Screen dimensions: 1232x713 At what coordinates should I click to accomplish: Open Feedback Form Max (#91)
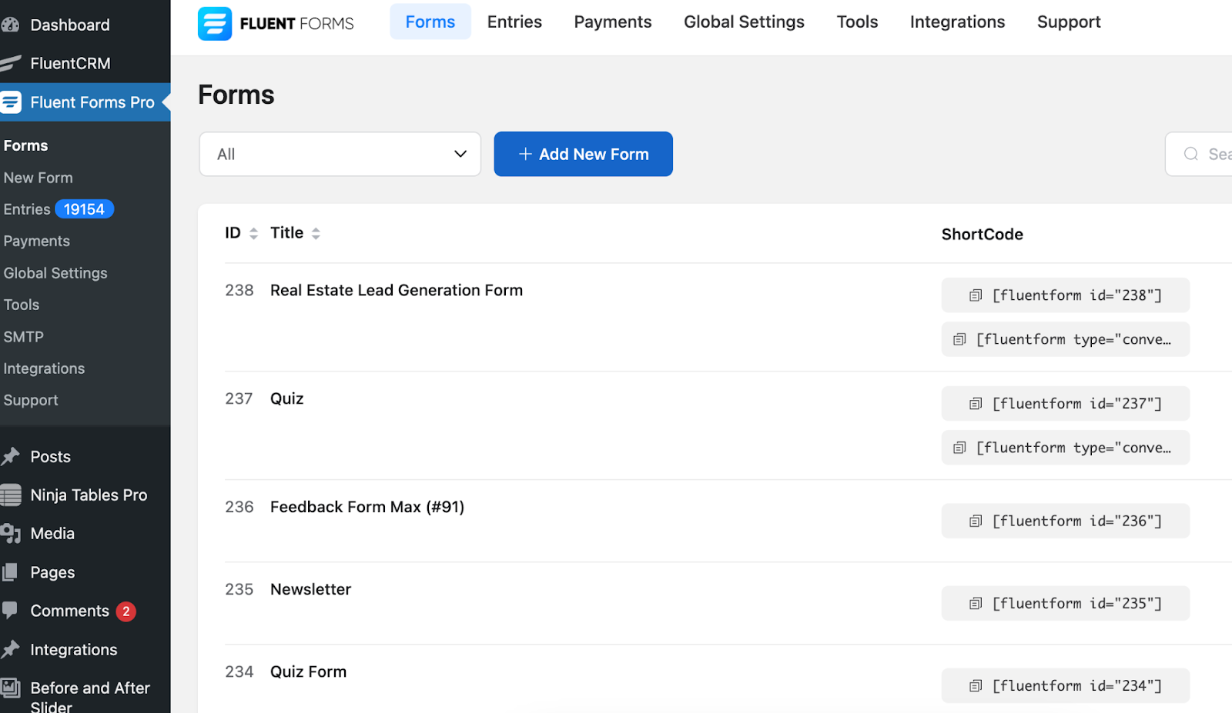pyautogui.click(x=367, y=507)
